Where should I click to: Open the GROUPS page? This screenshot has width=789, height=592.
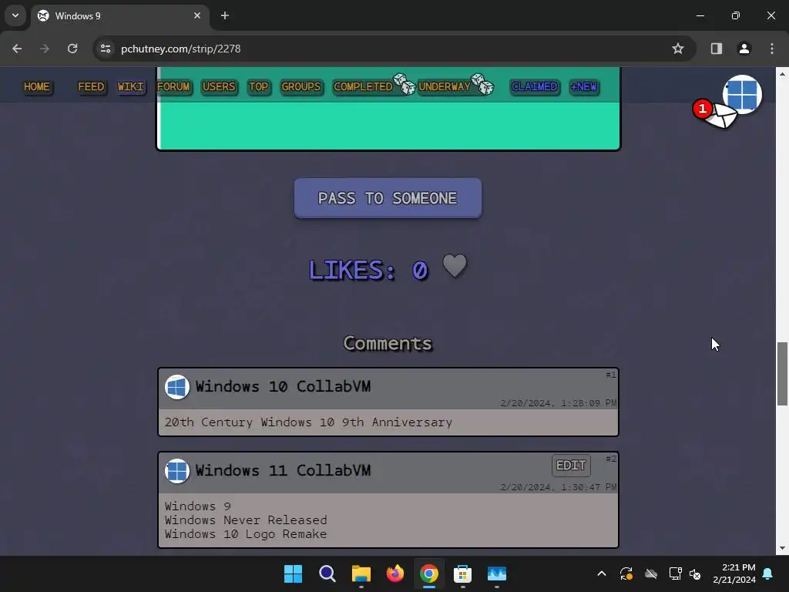[x=301, y=86]
